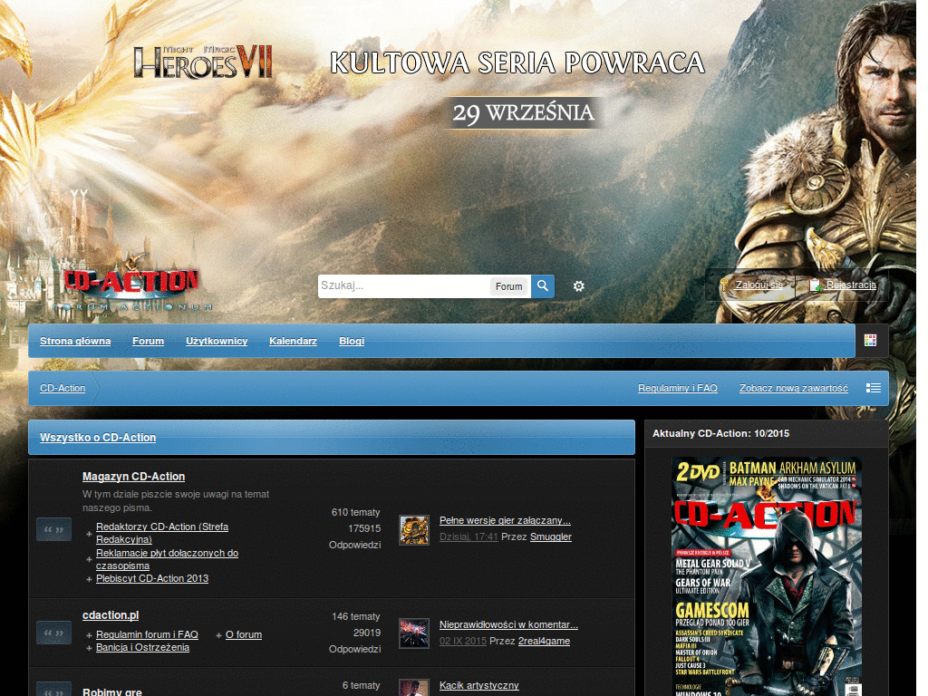Open the Forum navigation tab
This screenshot has width=928, height=696.
[148, 341]
